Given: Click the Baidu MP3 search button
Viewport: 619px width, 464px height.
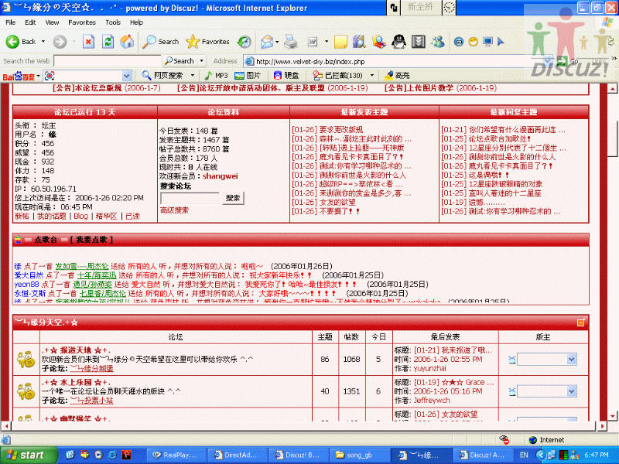Looking at the screenshot, I should point(217,75).
